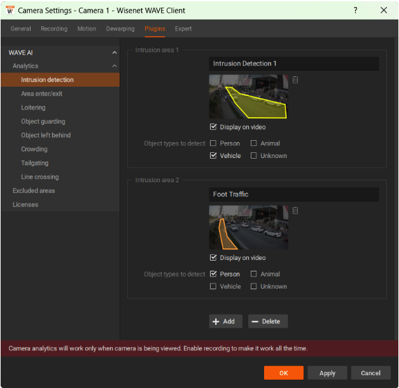Add a new intrusion area
This screenshot has height=388, width=399.
[x=225, y=321]
